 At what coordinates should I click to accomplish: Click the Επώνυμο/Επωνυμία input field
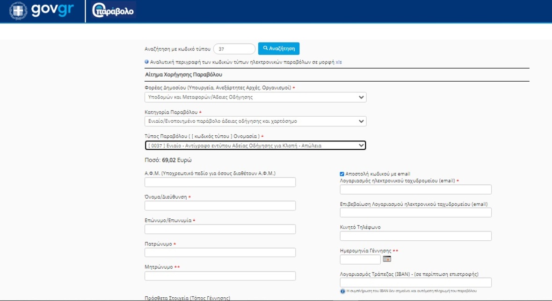[220, 229]
